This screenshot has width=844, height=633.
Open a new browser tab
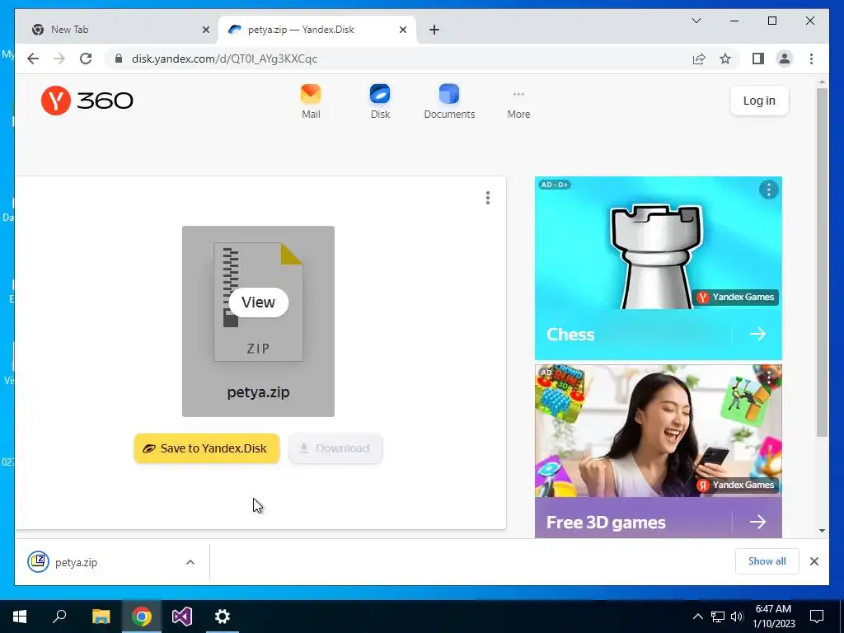[434, 30]
